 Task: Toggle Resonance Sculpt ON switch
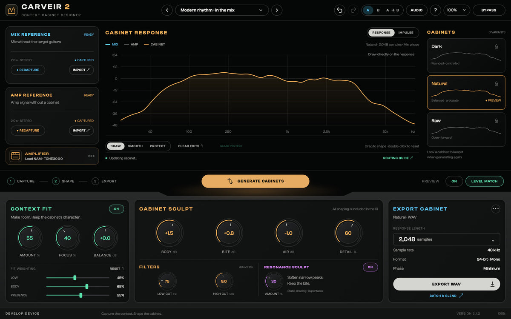tap(370, 267)
